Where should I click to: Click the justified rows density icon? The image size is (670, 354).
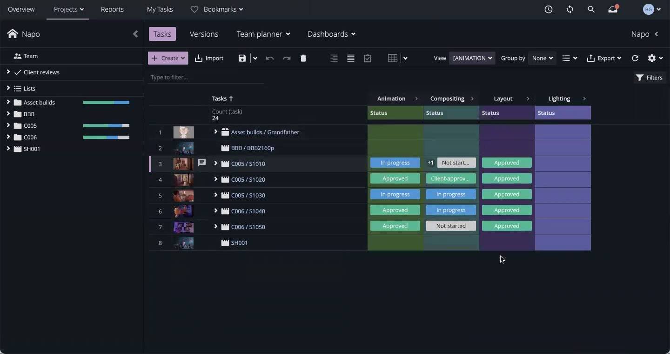click(x=351, y=58)
